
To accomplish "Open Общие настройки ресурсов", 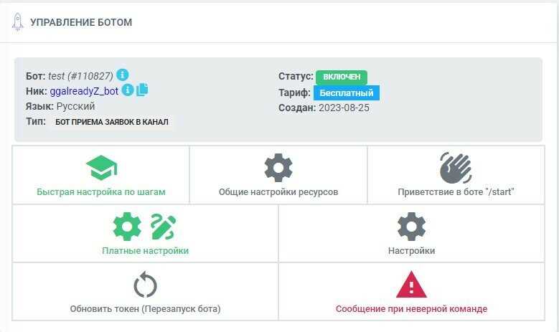I will 278,192.
